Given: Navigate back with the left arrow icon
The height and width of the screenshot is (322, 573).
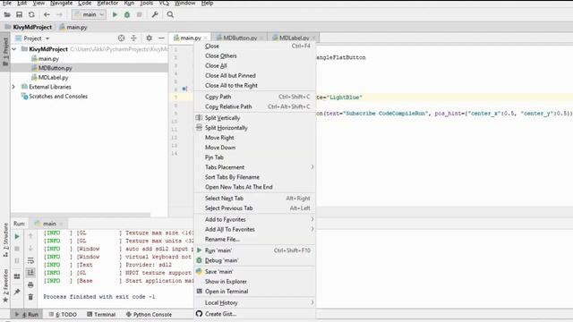Looking at the screenshot, I should tap(47, 14).
